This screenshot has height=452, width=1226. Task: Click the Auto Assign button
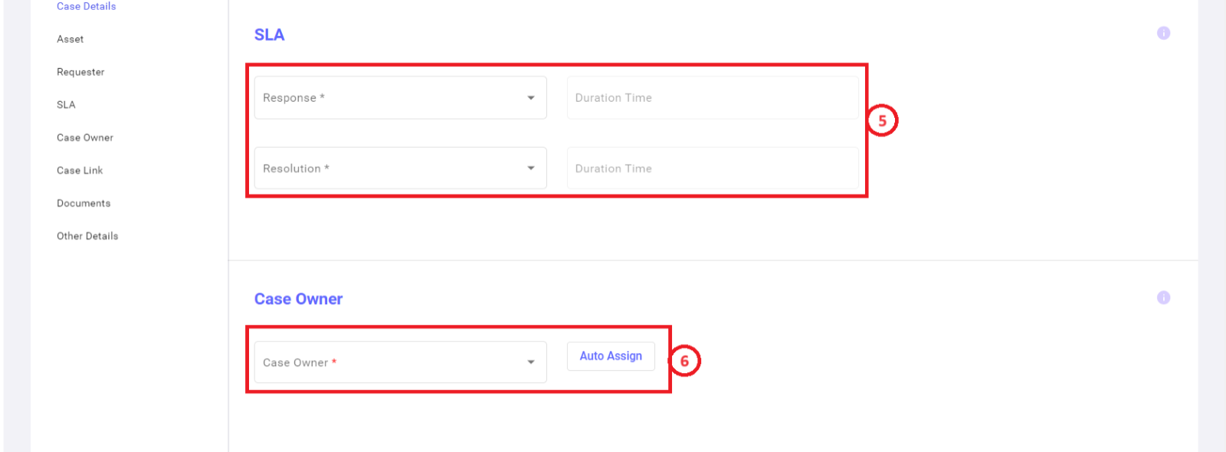point(611,356)
